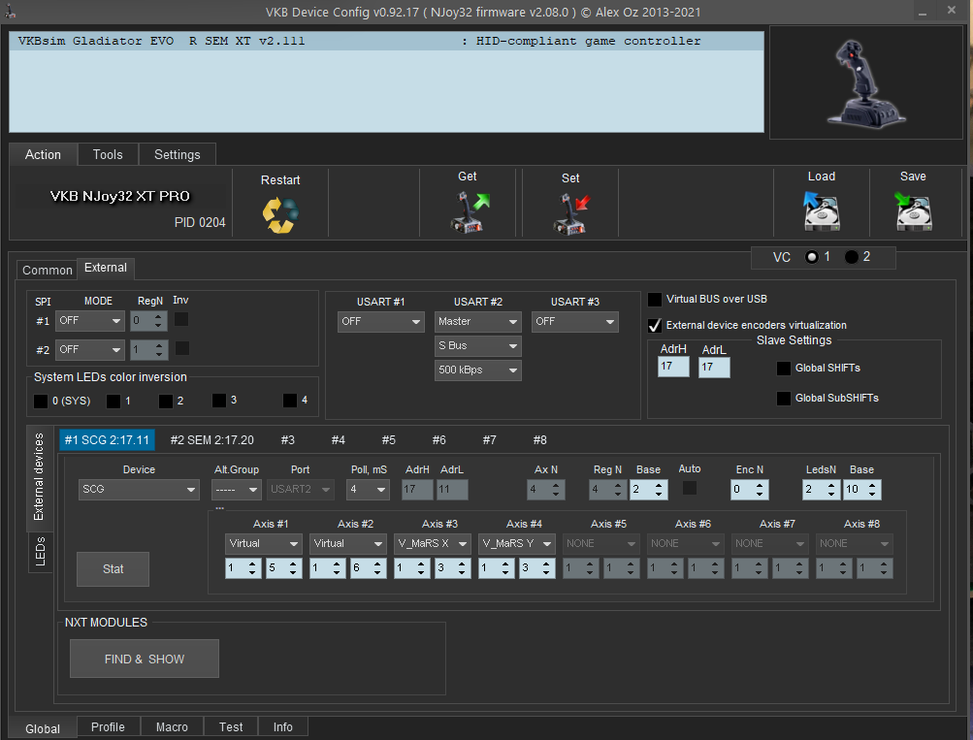This screenshot has height=740, width=973.
Task: Switch to the Info bottom tab
Action: point(283,727)
